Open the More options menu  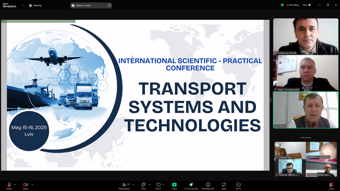tap(239, 186)
